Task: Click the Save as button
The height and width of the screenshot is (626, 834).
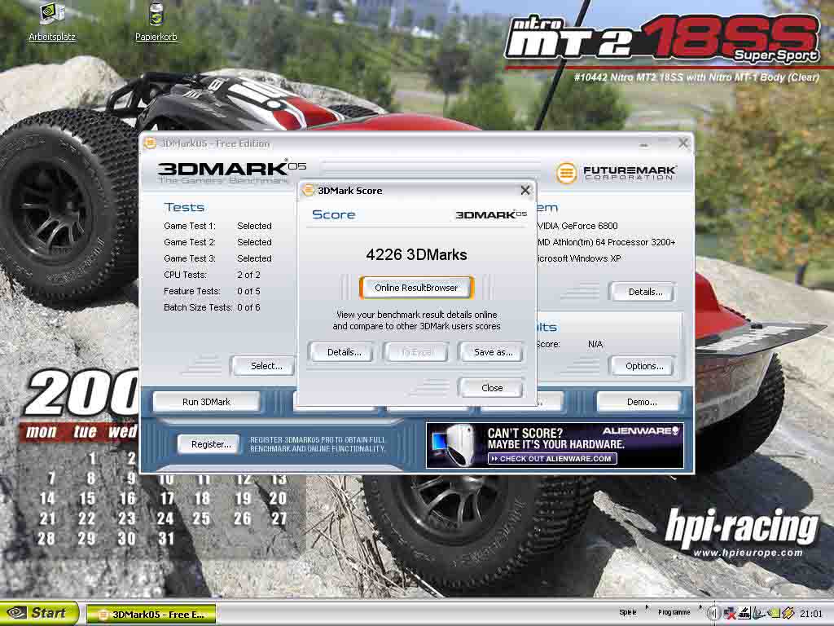Action: (493, 352)
